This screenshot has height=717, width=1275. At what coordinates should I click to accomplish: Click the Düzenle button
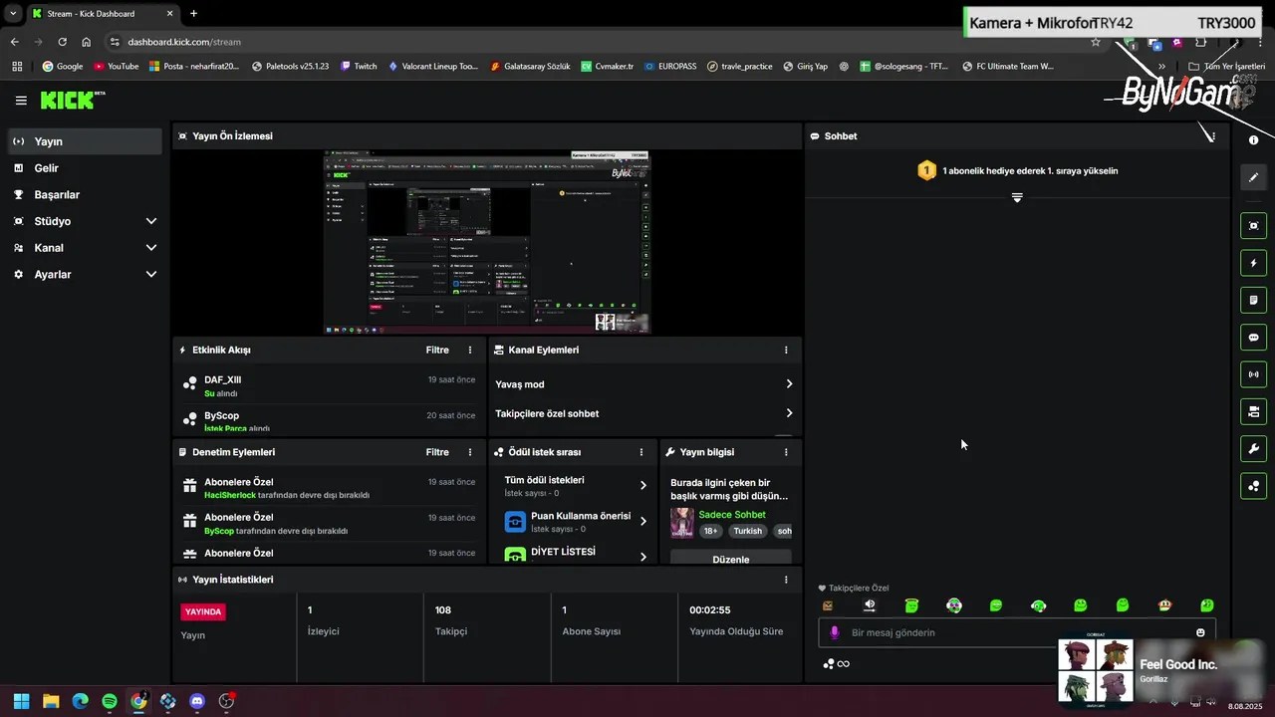(731, 559)
